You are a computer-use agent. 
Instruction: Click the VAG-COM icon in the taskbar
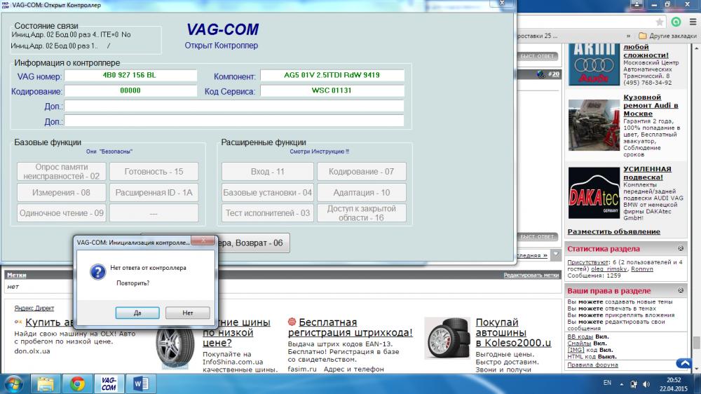(109, 383)
